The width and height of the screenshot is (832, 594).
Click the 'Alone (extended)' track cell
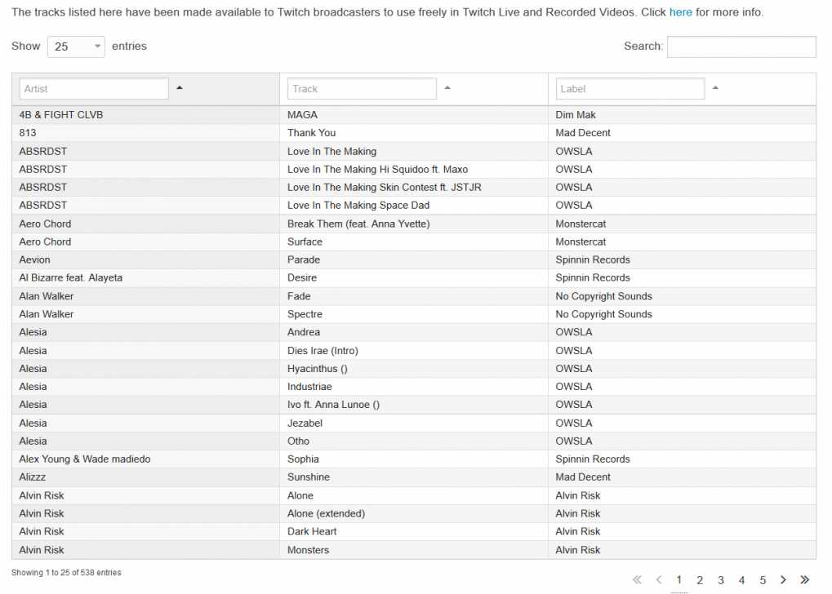413,513
